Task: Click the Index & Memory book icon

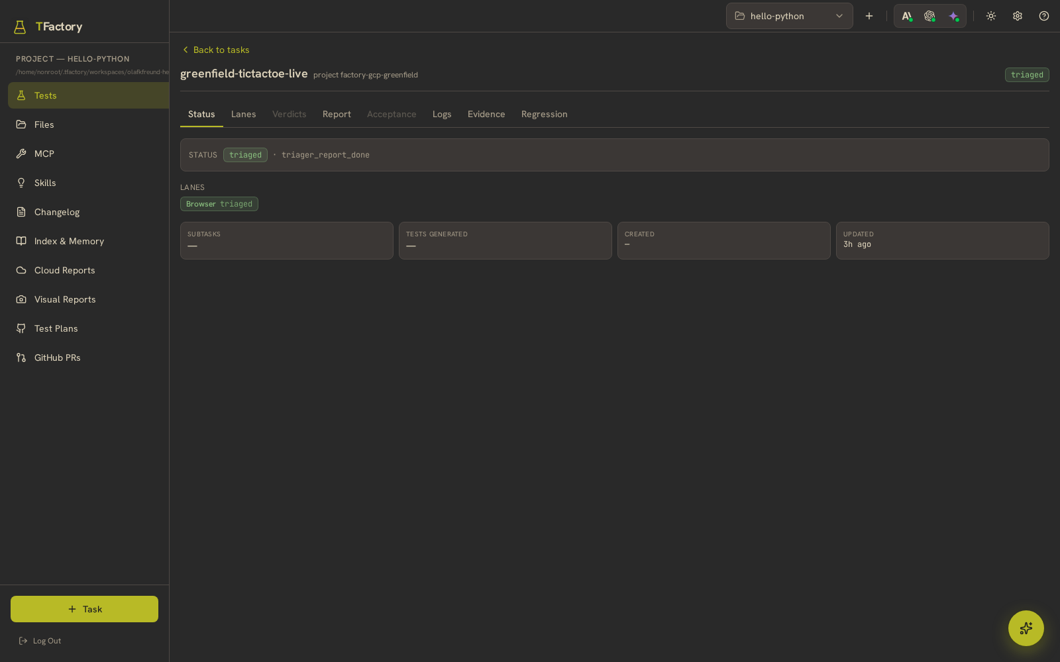Action: [x=21, y=241]
